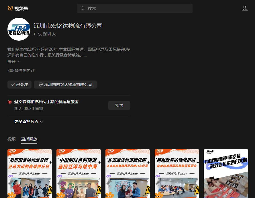Open replay 中国到梵蒂冈海空运

coord(226,174)
